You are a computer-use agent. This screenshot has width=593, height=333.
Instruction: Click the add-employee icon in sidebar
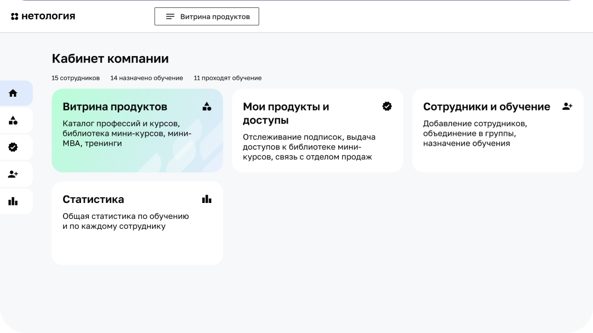coord(13,174)
